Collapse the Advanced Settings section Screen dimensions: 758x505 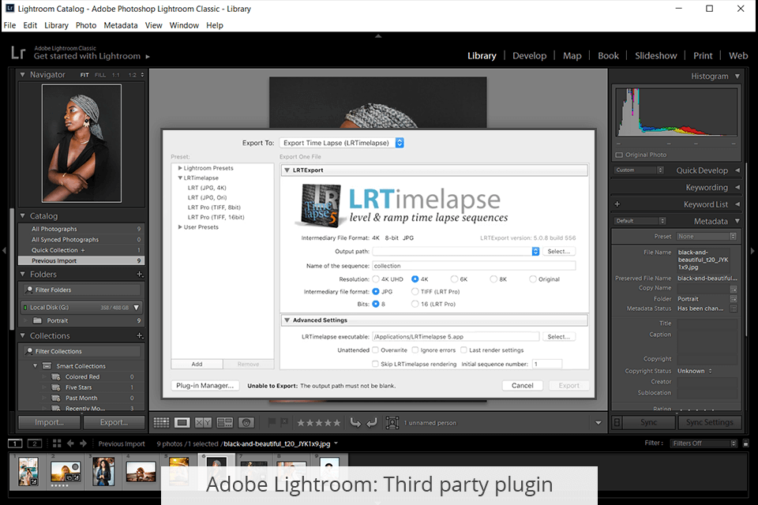pos(287,320)
